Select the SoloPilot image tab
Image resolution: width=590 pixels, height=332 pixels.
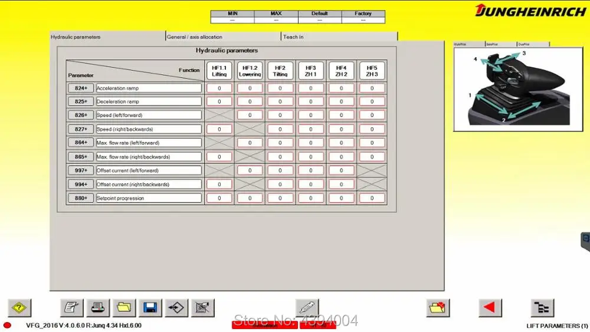(501, 44)
